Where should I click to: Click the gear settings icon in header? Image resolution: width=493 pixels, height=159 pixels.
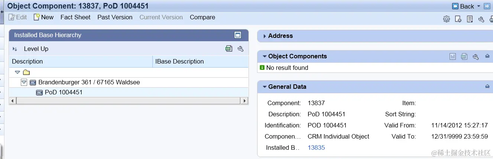click(x=447, y=19)
